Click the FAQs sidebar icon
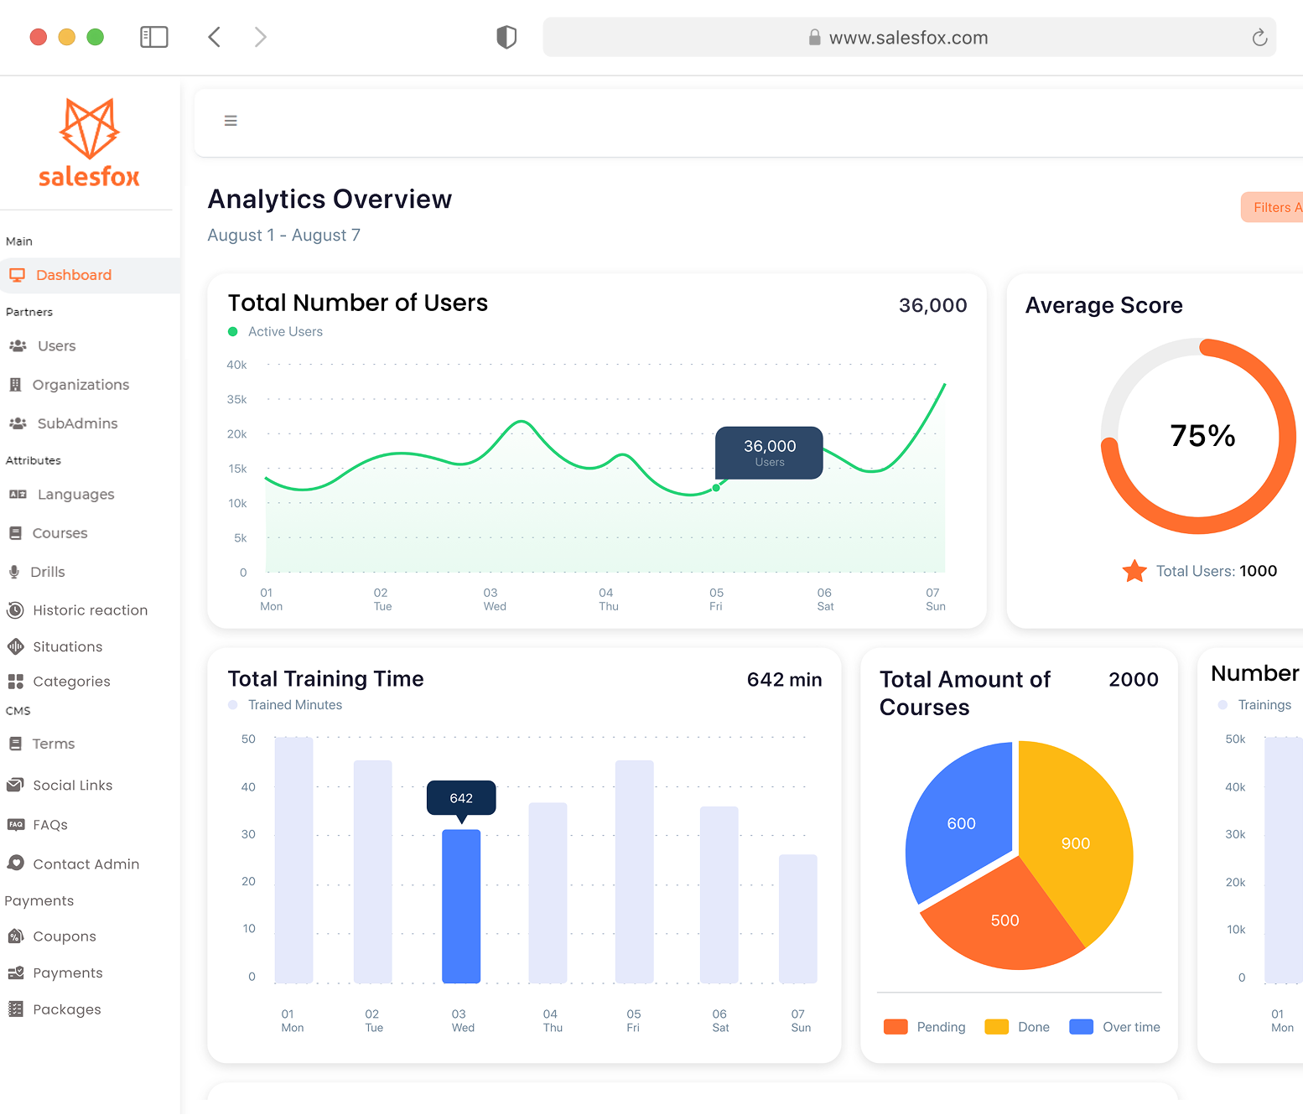Viewport: 1303px width, 1115px height. pyautogui.click(x=15, y=825)
